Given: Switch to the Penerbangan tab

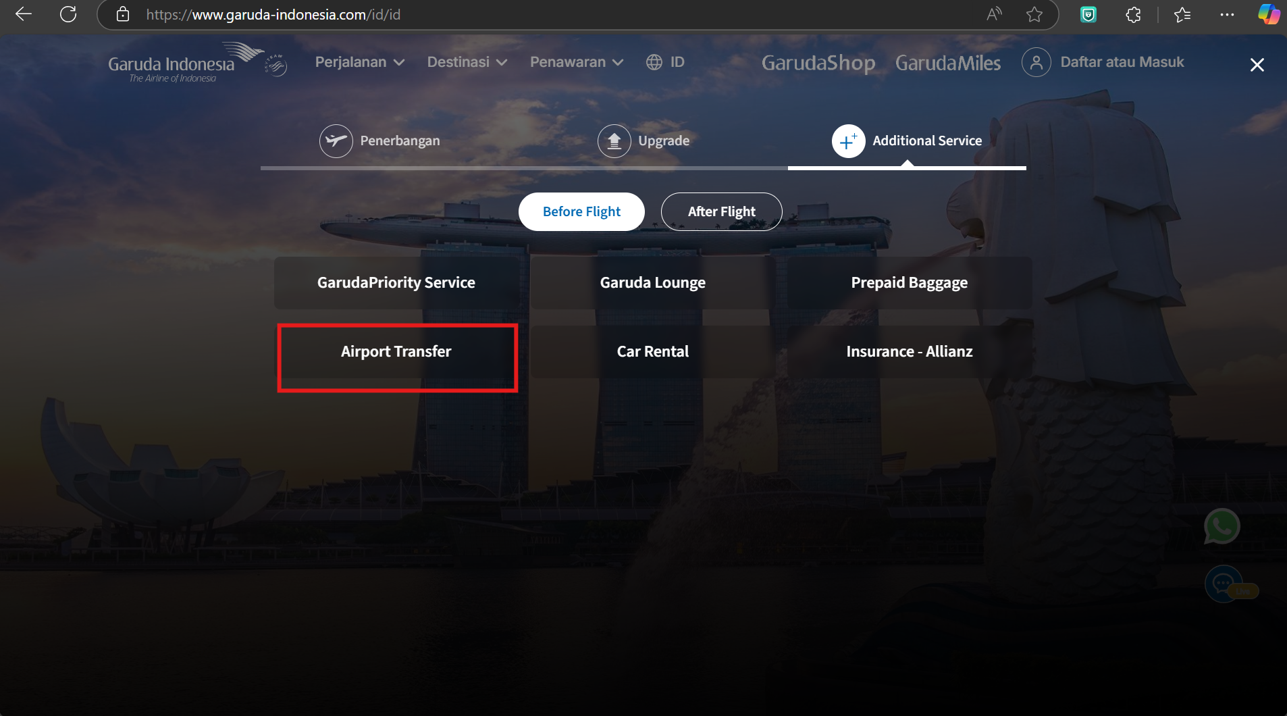Looking at the screenshot, I should (379, 141).
